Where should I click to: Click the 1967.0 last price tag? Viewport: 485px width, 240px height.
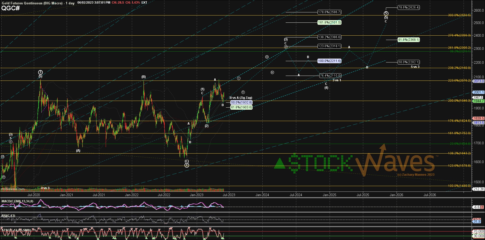(x=478, y=97)
